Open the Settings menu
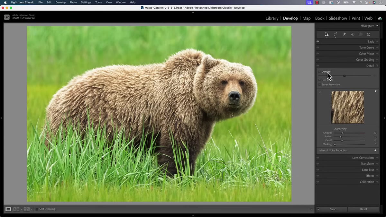Screen dimensions: 386x217 pyautogui.click(x=86, y=2)
